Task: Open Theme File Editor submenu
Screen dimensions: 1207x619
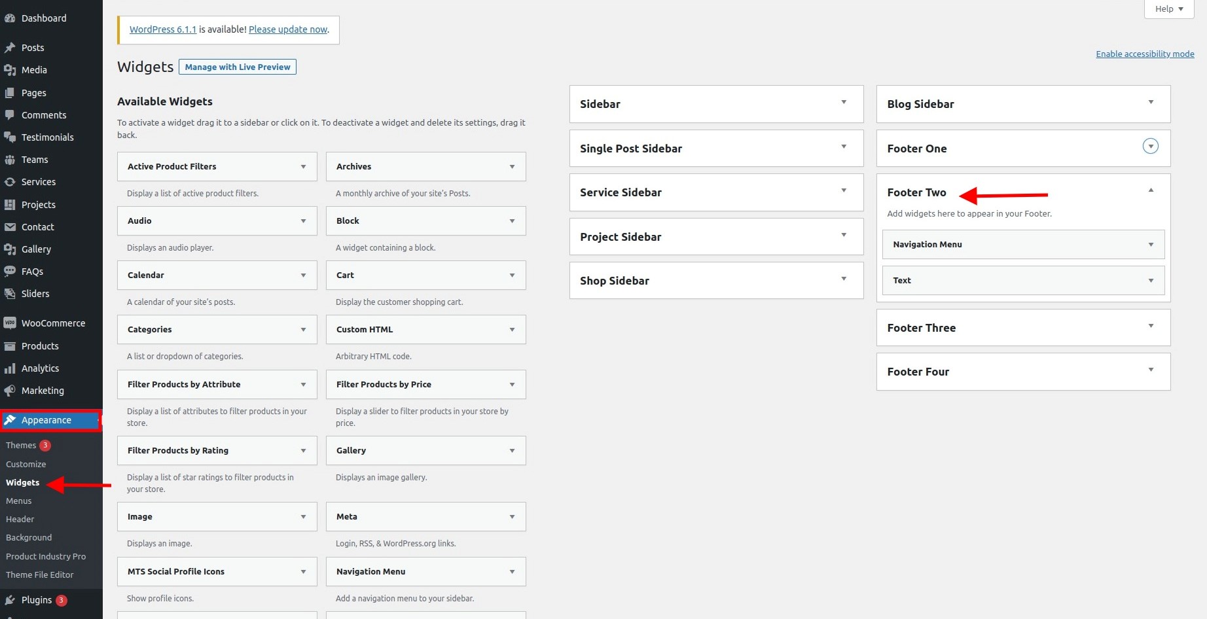Action: click(40, 575)
